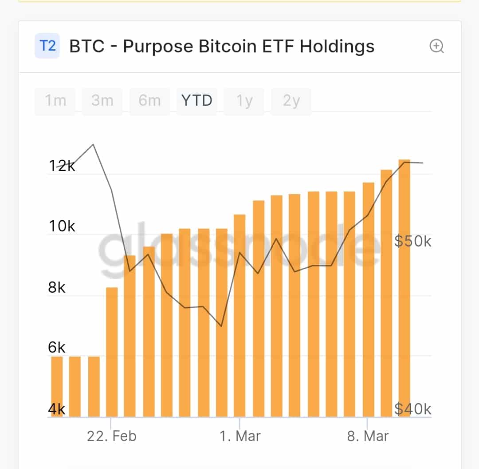Click the 8k holdings axis label
The width and height of the screenshot is (479, 469).
tap(57, 288)
